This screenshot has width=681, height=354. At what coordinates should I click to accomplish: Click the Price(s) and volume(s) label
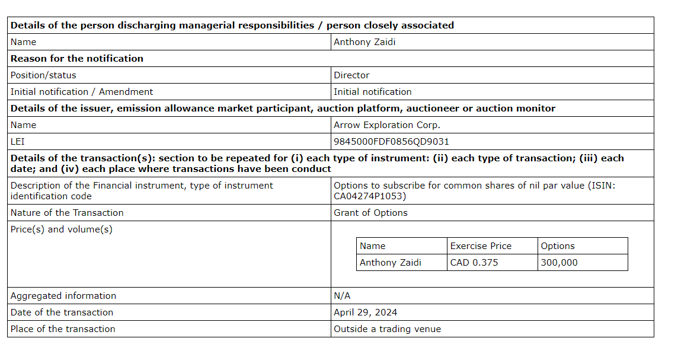[61, 229]
